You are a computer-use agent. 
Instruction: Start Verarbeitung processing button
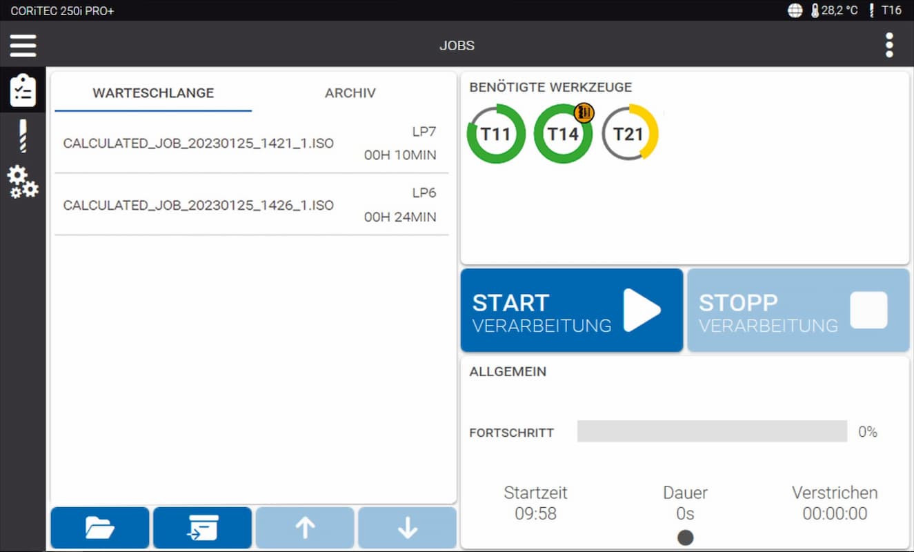pyautogui.click(x=572, y=310)
